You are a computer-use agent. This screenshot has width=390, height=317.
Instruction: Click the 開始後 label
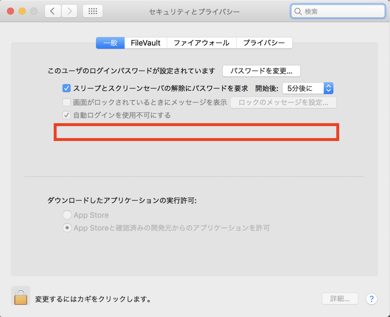(x=267, y=88)
